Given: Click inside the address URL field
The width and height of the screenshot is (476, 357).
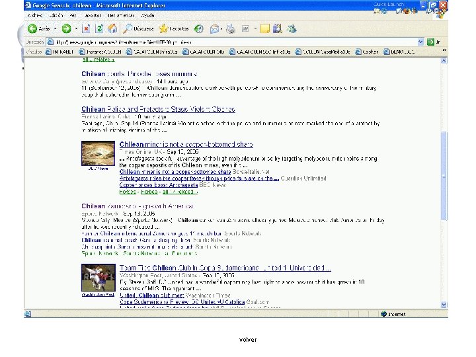Looking at the screenshot, I should click(x=235, y=42).
